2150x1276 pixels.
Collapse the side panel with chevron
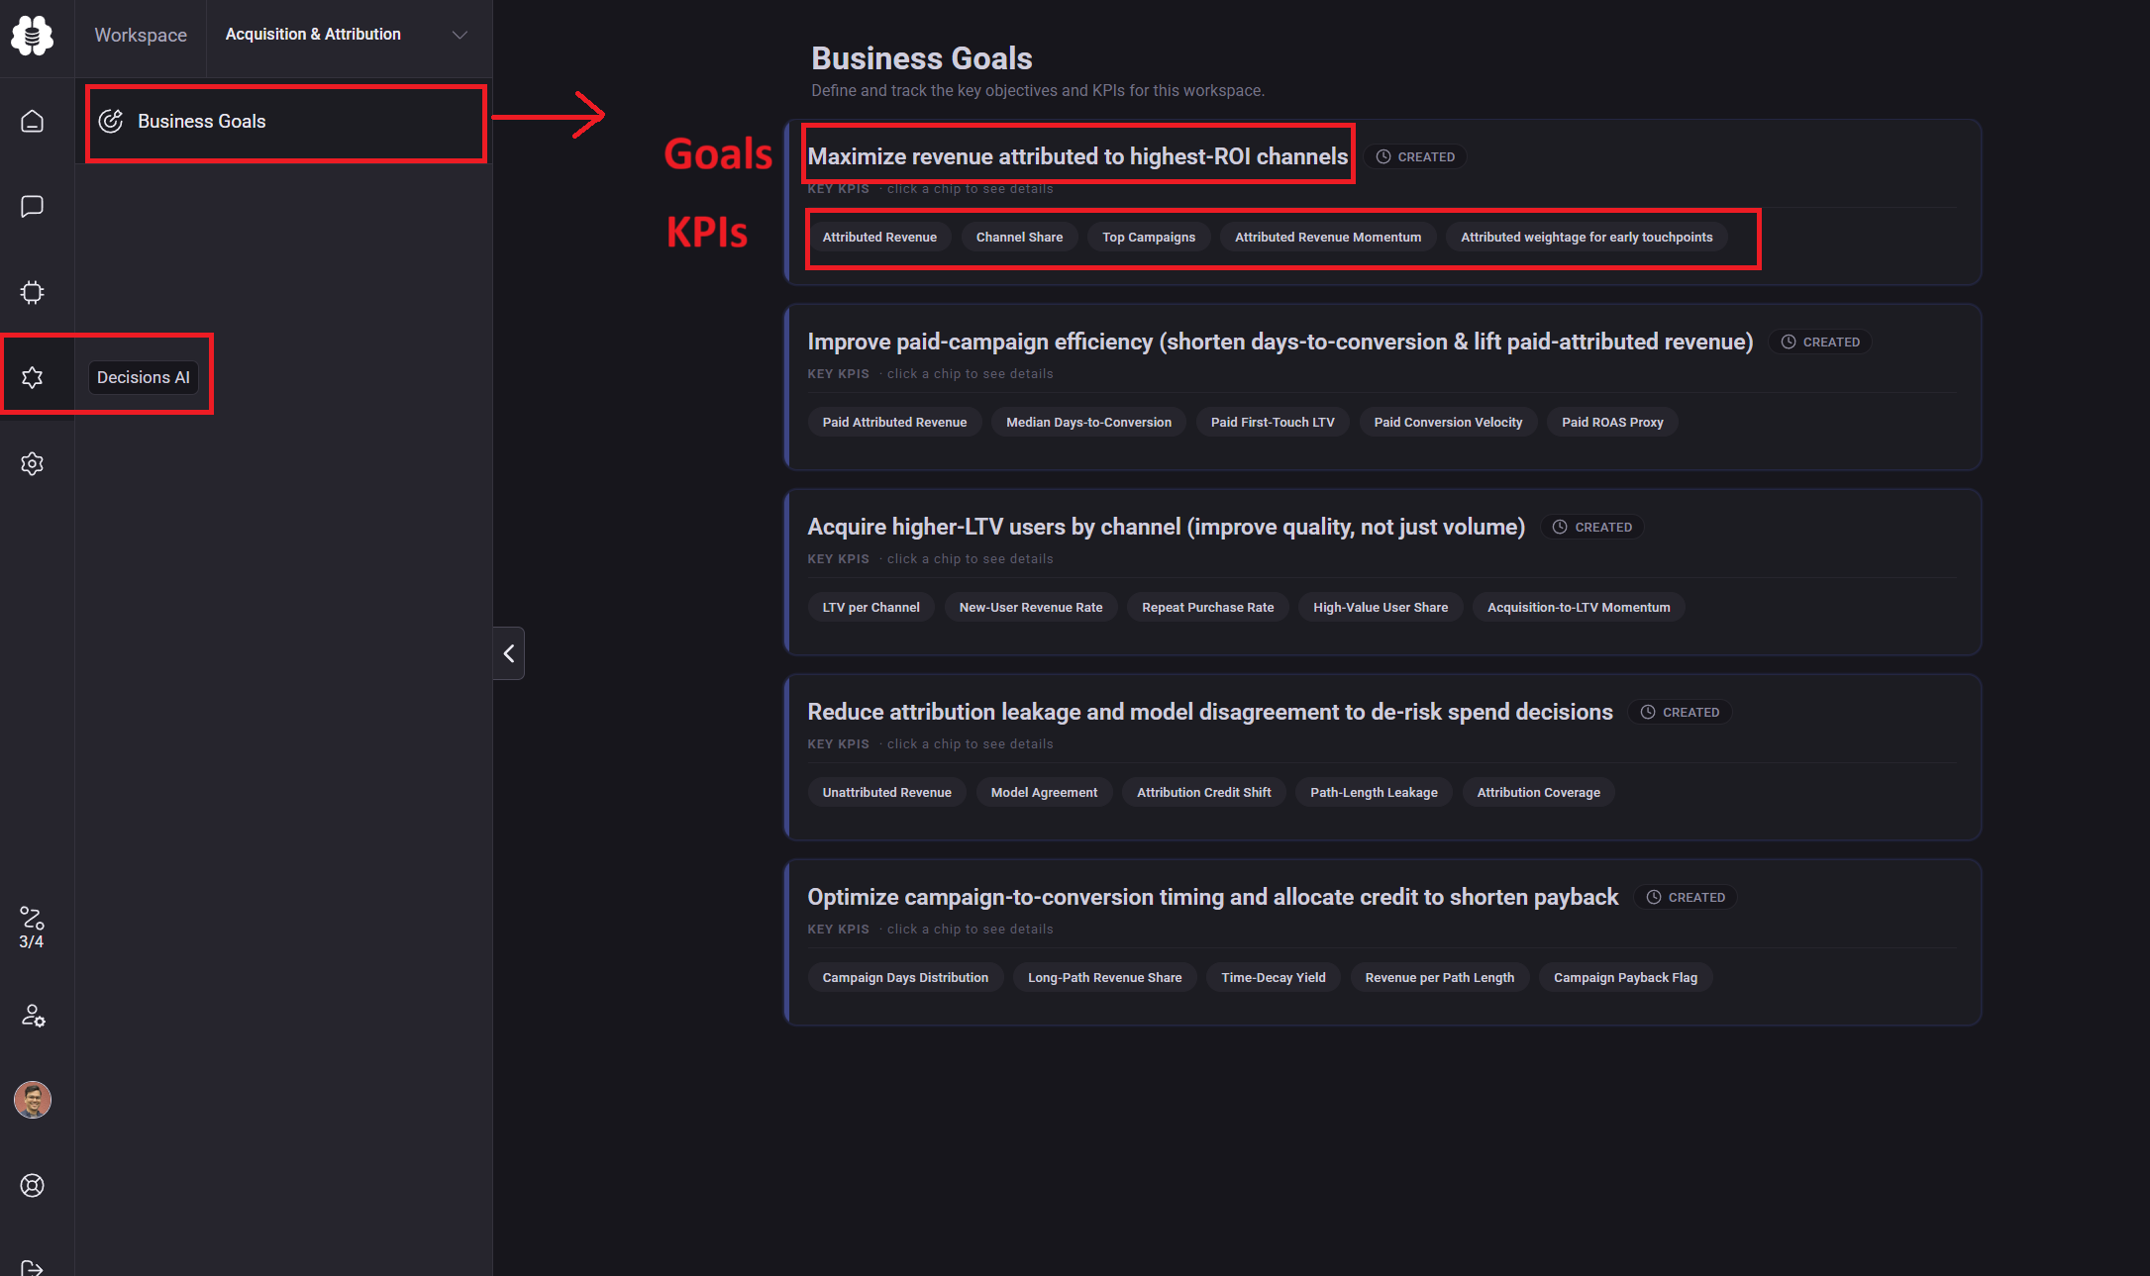pyautogui.click(x=509, y=653)
